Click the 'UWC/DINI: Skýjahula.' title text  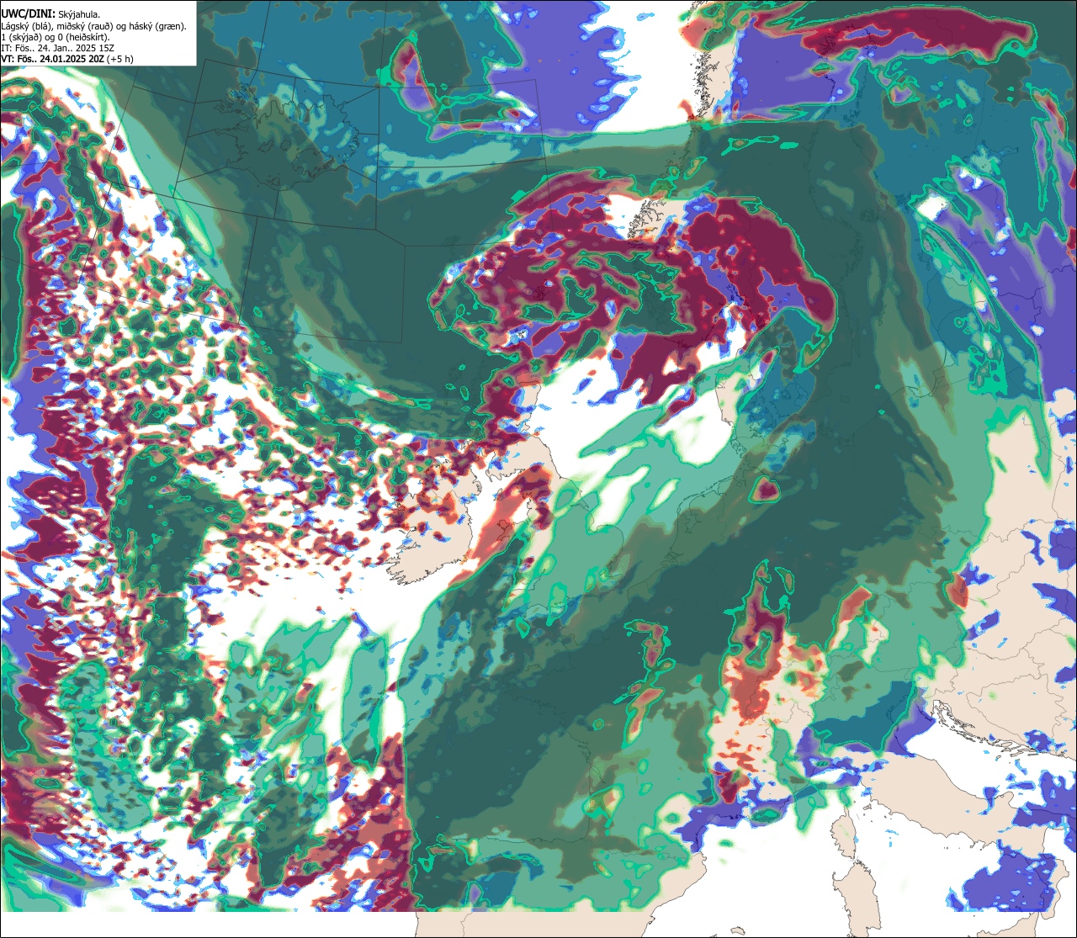pyautogui.click(x=50, y=14)
